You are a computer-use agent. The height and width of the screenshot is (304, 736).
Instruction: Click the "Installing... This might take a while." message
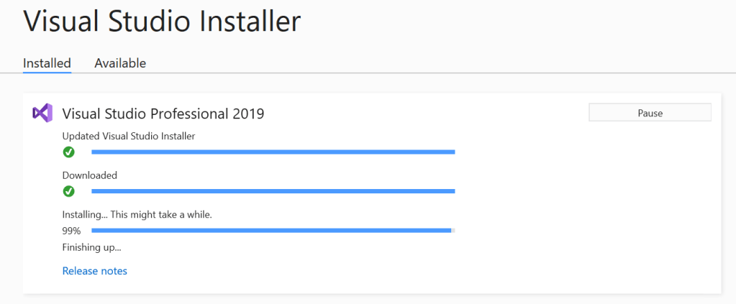(x=137, y=214)
